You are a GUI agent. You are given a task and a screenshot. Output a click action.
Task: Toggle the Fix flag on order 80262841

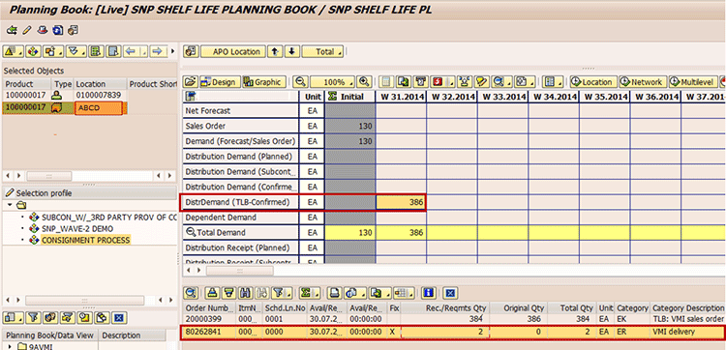click(394, 332)
